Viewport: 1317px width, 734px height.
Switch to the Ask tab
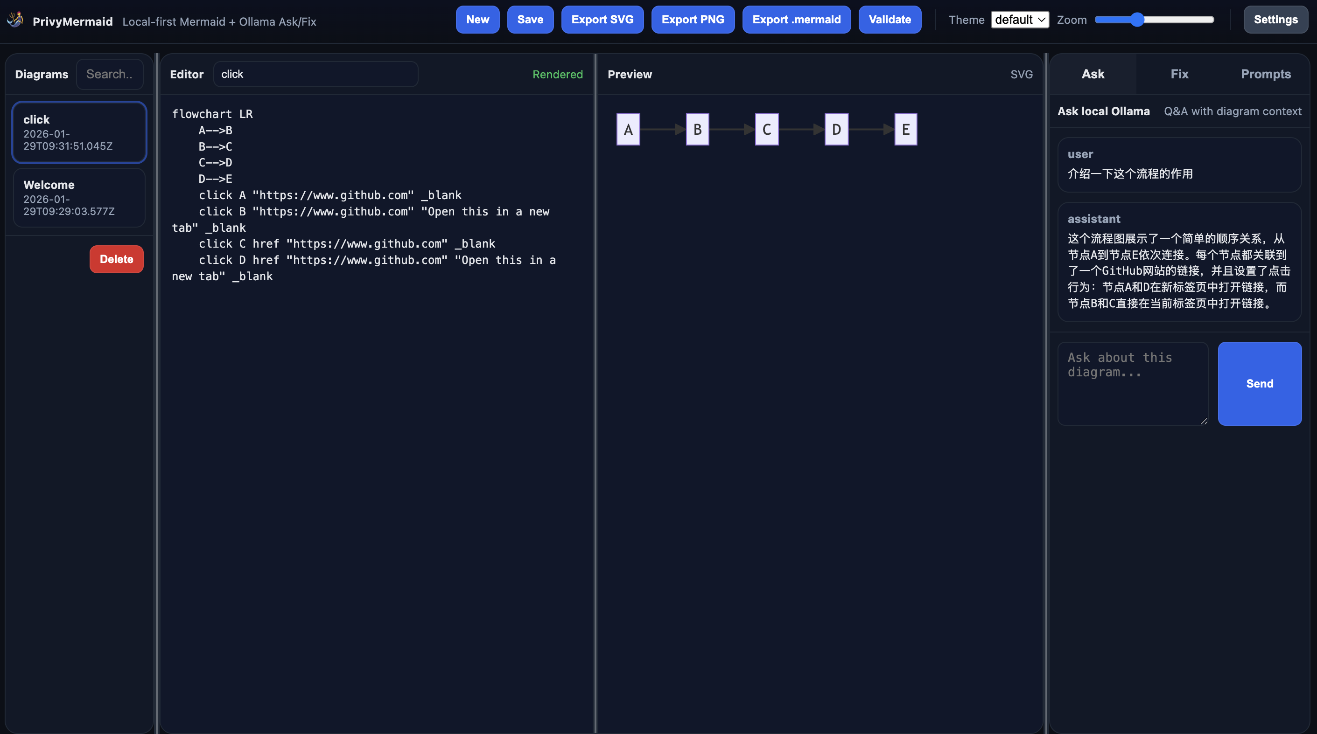[x=1092, y=74]
